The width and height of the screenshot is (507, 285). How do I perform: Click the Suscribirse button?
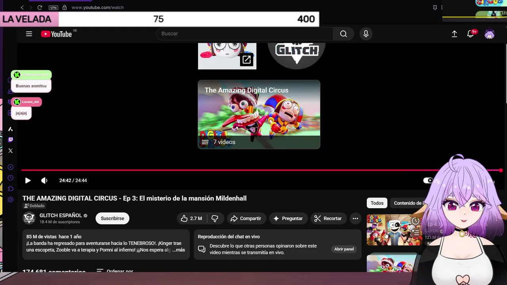pyautogui.click(x=112, y=218)
